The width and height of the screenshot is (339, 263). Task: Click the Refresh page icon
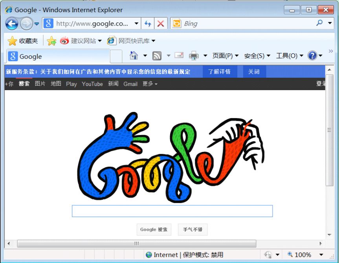[148, 23]
